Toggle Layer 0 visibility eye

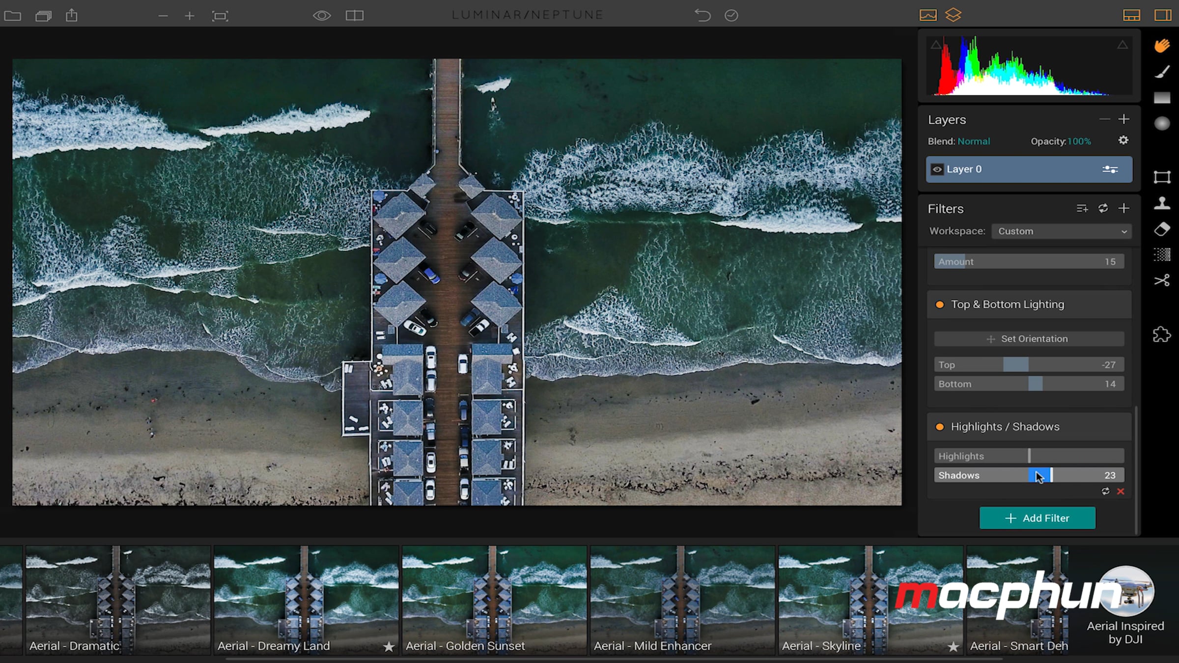(x=937, y=169)
